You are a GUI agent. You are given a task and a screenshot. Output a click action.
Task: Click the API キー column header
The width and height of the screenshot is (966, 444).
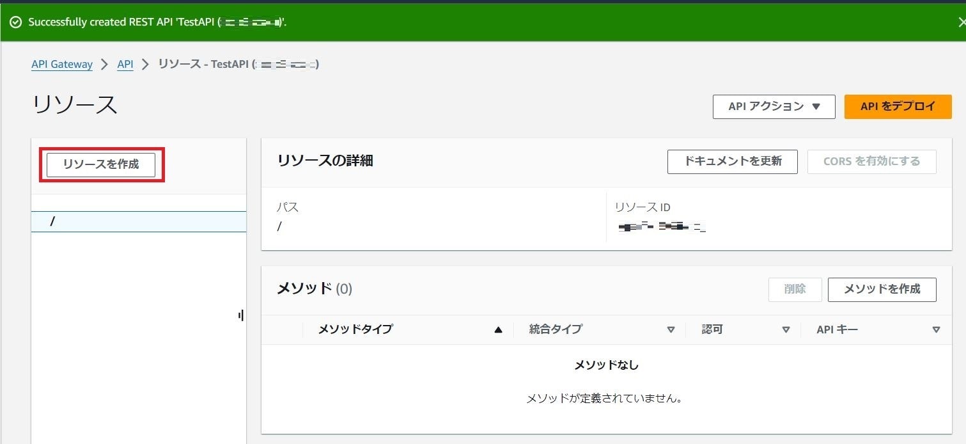pos(837,329)
